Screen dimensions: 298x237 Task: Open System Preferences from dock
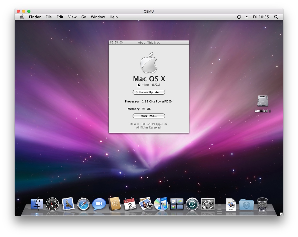[207, 204]
